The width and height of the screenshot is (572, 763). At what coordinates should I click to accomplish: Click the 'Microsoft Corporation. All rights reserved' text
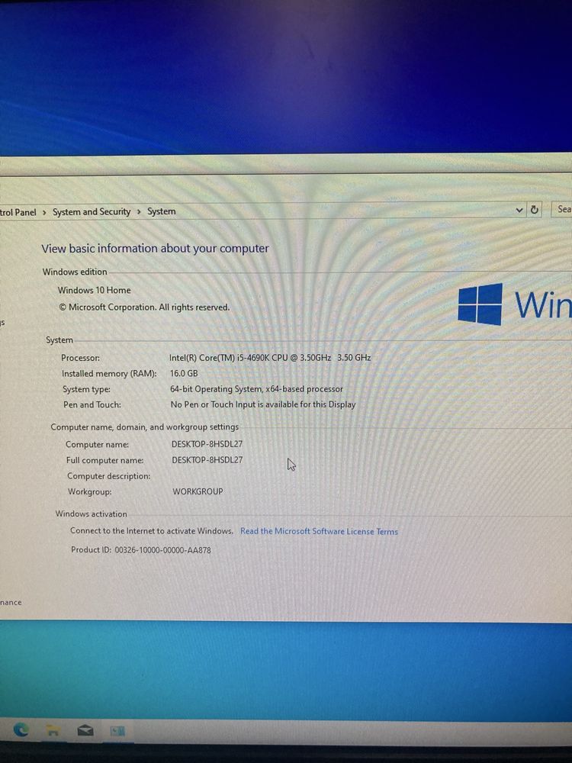144,307
